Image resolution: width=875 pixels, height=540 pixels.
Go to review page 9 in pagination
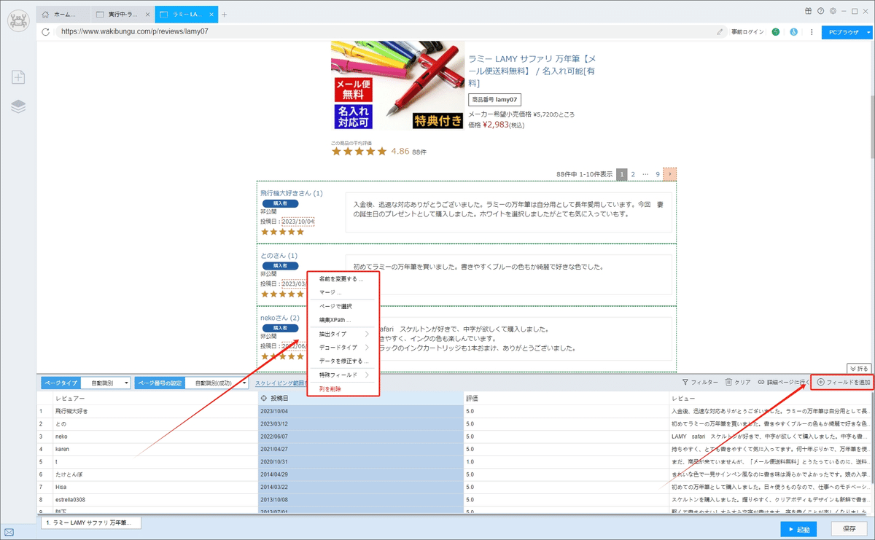(x=658, y=174)
